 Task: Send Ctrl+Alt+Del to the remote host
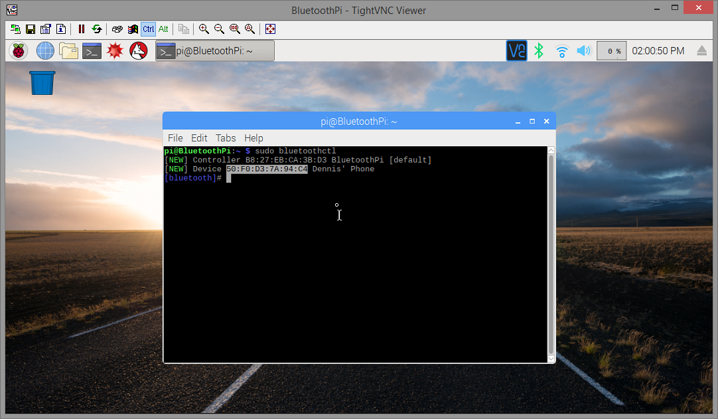[x=117, y=29]
